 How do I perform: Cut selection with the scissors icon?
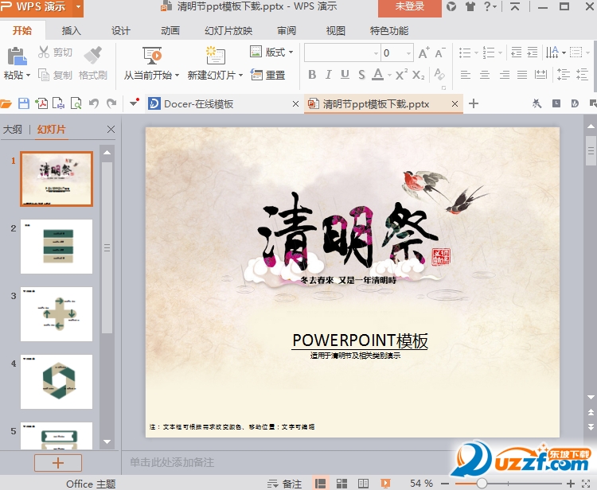coord(44,52)
